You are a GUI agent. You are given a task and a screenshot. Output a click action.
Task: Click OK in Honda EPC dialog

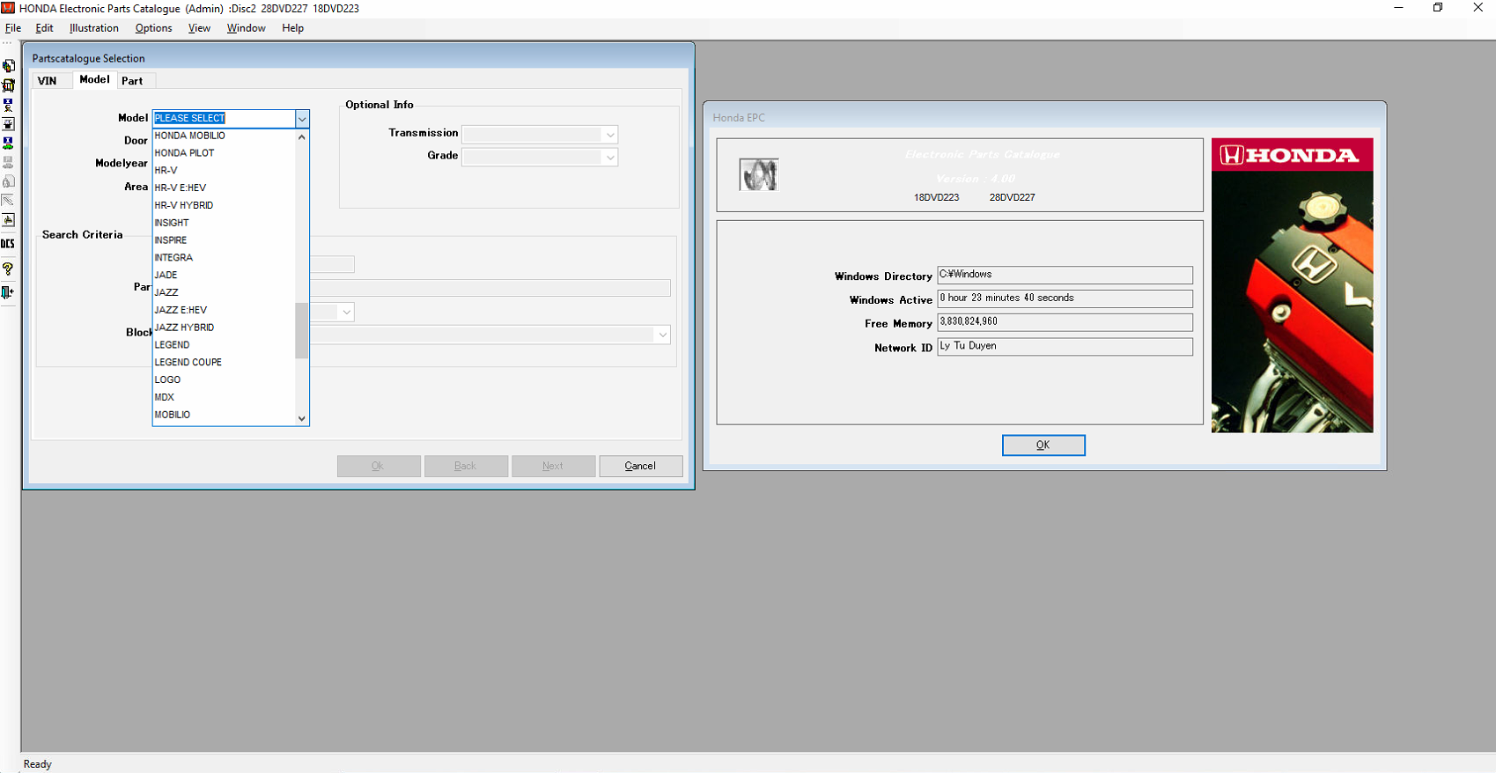point(1043,445)
